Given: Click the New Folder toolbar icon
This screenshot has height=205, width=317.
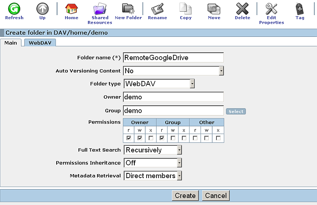Looking at the screenshot, I should 128,9.
